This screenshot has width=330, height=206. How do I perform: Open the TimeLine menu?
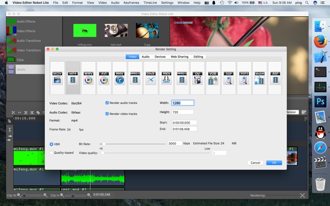(x=150, y=3)
